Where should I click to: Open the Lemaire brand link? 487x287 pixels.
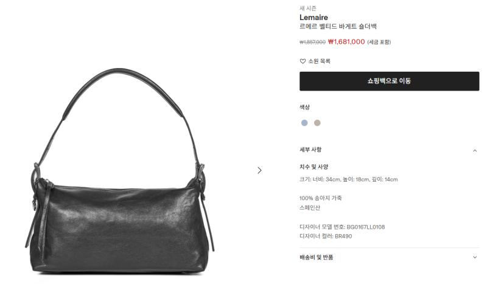[314, 18]
